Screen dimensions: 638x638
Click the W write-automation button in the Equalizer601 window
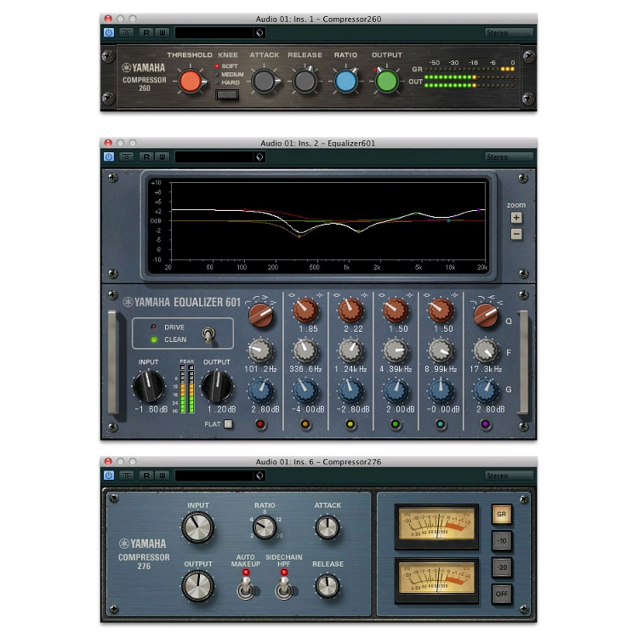(162, 157)
